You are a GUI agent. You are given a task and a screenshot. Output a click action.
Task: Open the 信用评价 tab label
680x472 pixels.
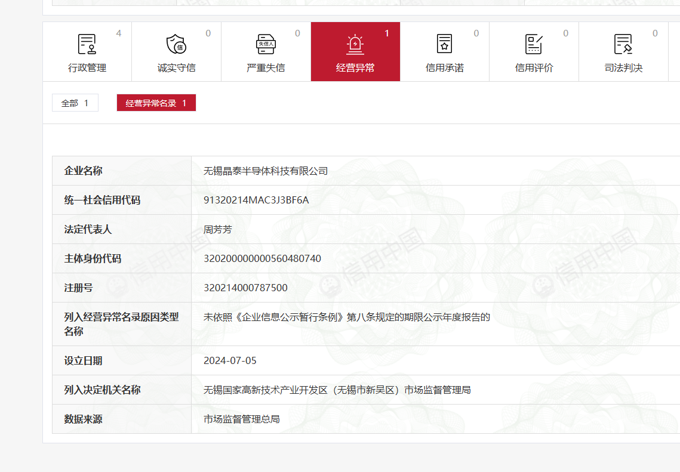click(x=534, y=68)
